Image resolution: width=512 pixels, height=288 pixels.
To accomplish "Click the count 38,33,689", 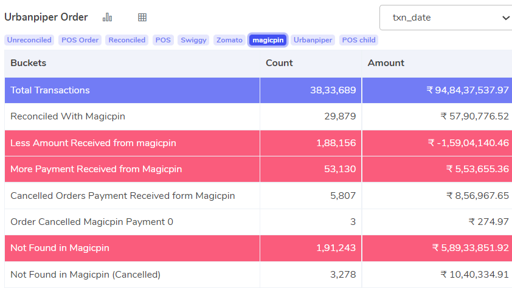I will pyautogui.click(x=333, y=90).
